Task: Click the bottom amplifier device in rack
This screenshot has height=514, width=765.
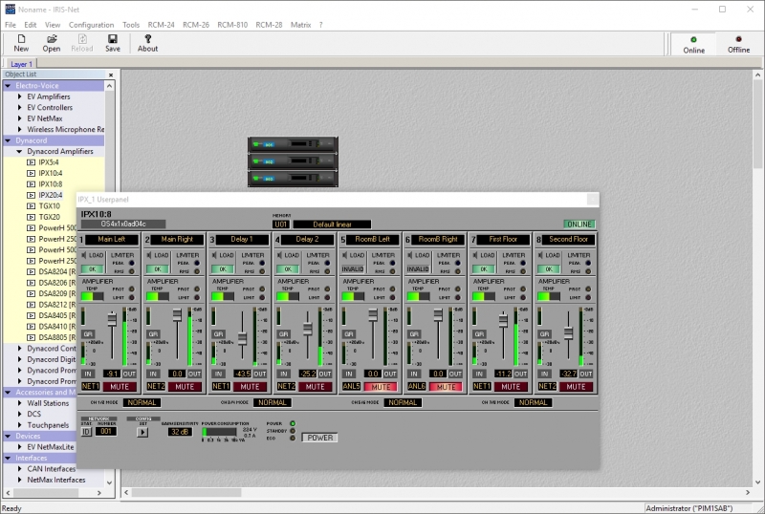Action: click(x=293, y=178)
